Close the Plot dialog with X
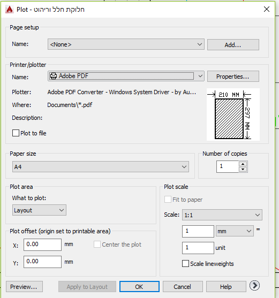Image resolution: width=279 pixels, height=298 pixels. pos(267,9)
